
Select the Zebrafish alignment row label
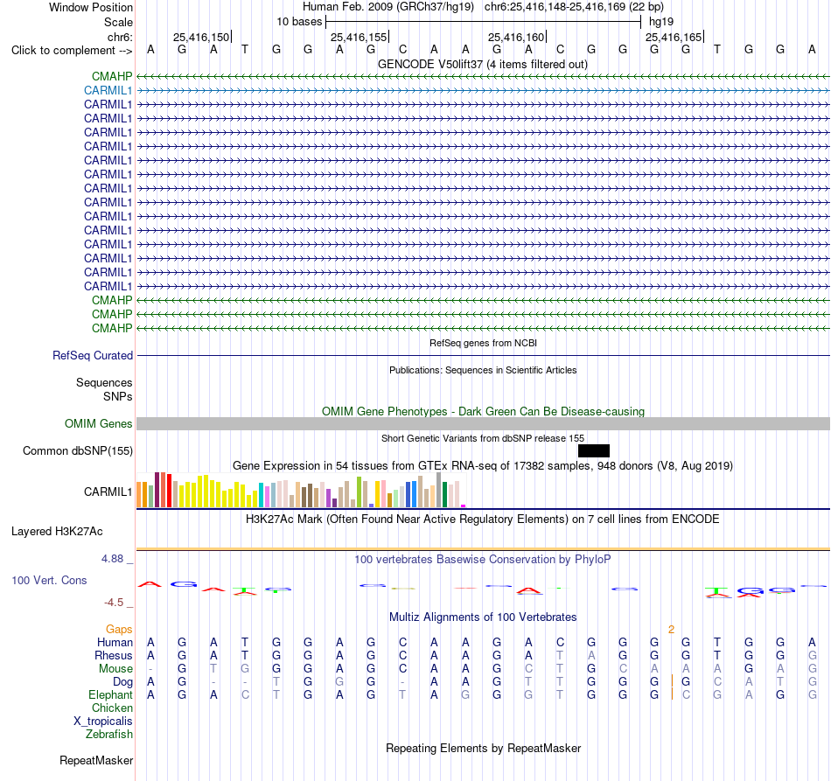pos(109,735)
